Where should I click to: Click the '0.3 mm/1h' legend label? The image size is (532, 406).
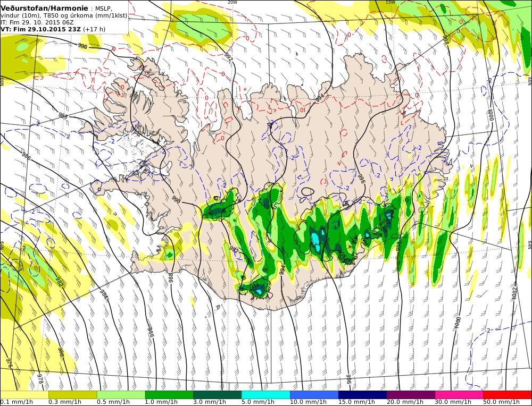(x=65, y=402)
